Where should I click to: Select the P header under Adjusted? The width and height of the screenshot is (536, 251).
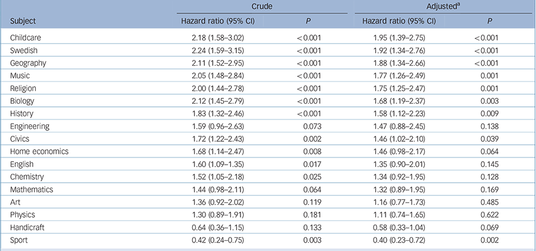tap(487, 21)
